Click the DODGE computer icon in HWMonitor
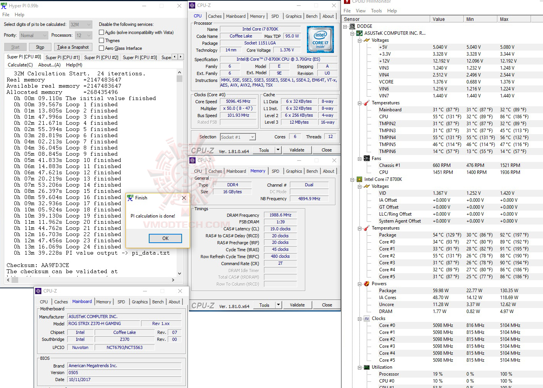The height and width of the screenshot is (388, 543). pos(352,26)
